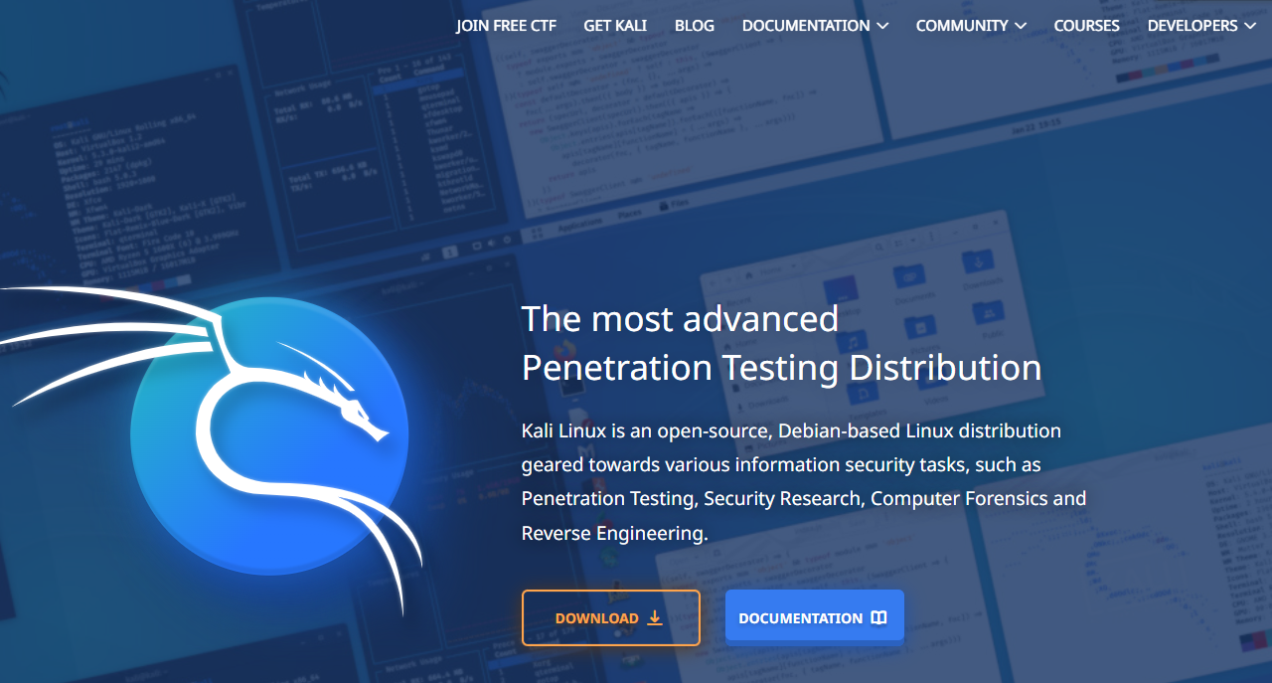Screen dimensions: 1272x683
Task: Click 'Kali Linux is an open-source' text
Action: point(644,431)
